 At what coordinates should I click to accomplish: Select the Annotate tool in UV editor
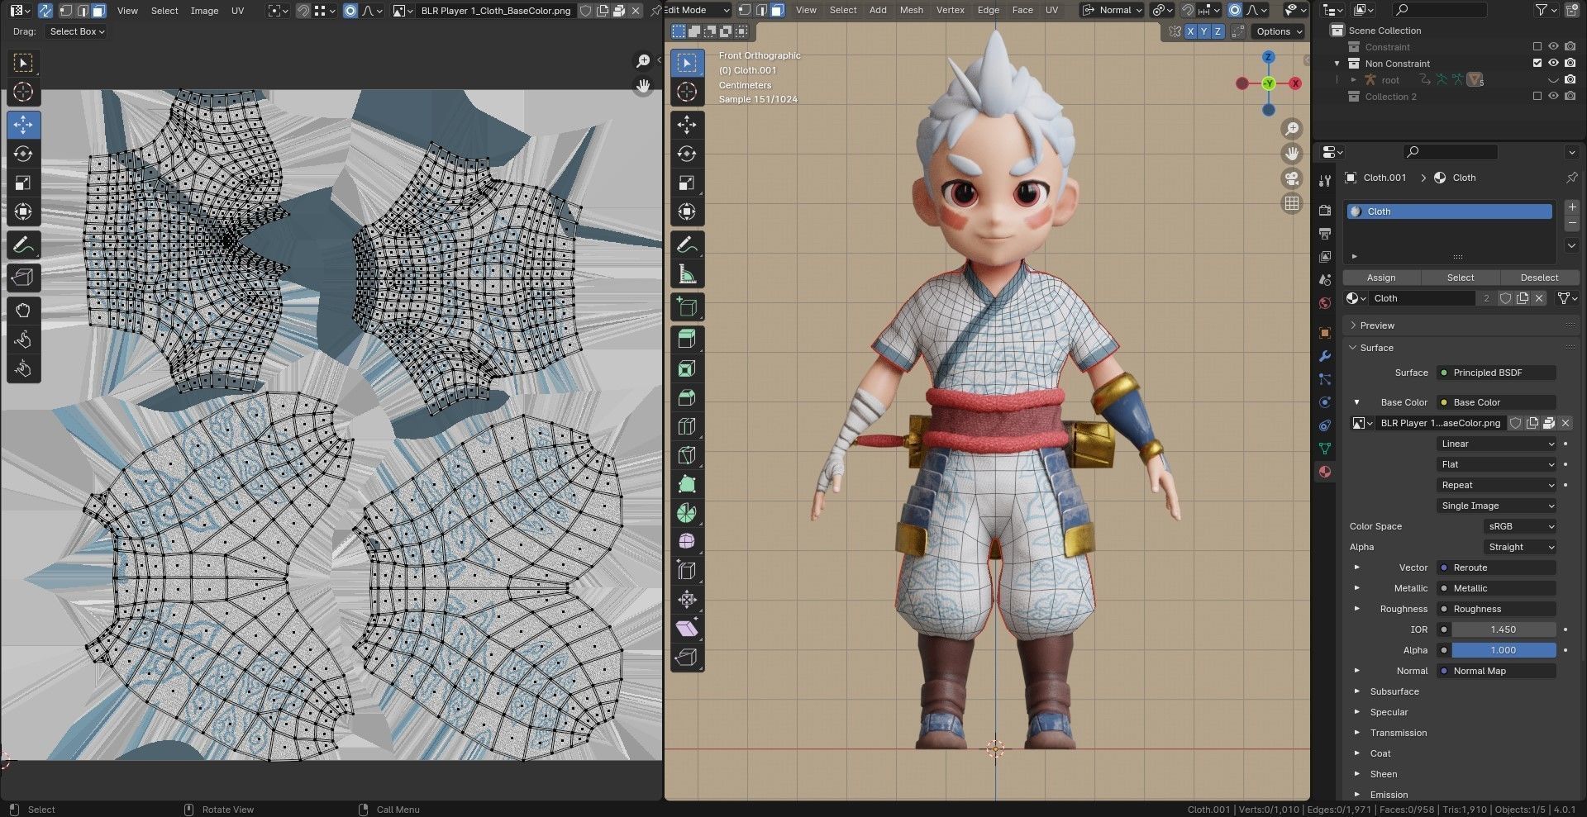(23, 245)
